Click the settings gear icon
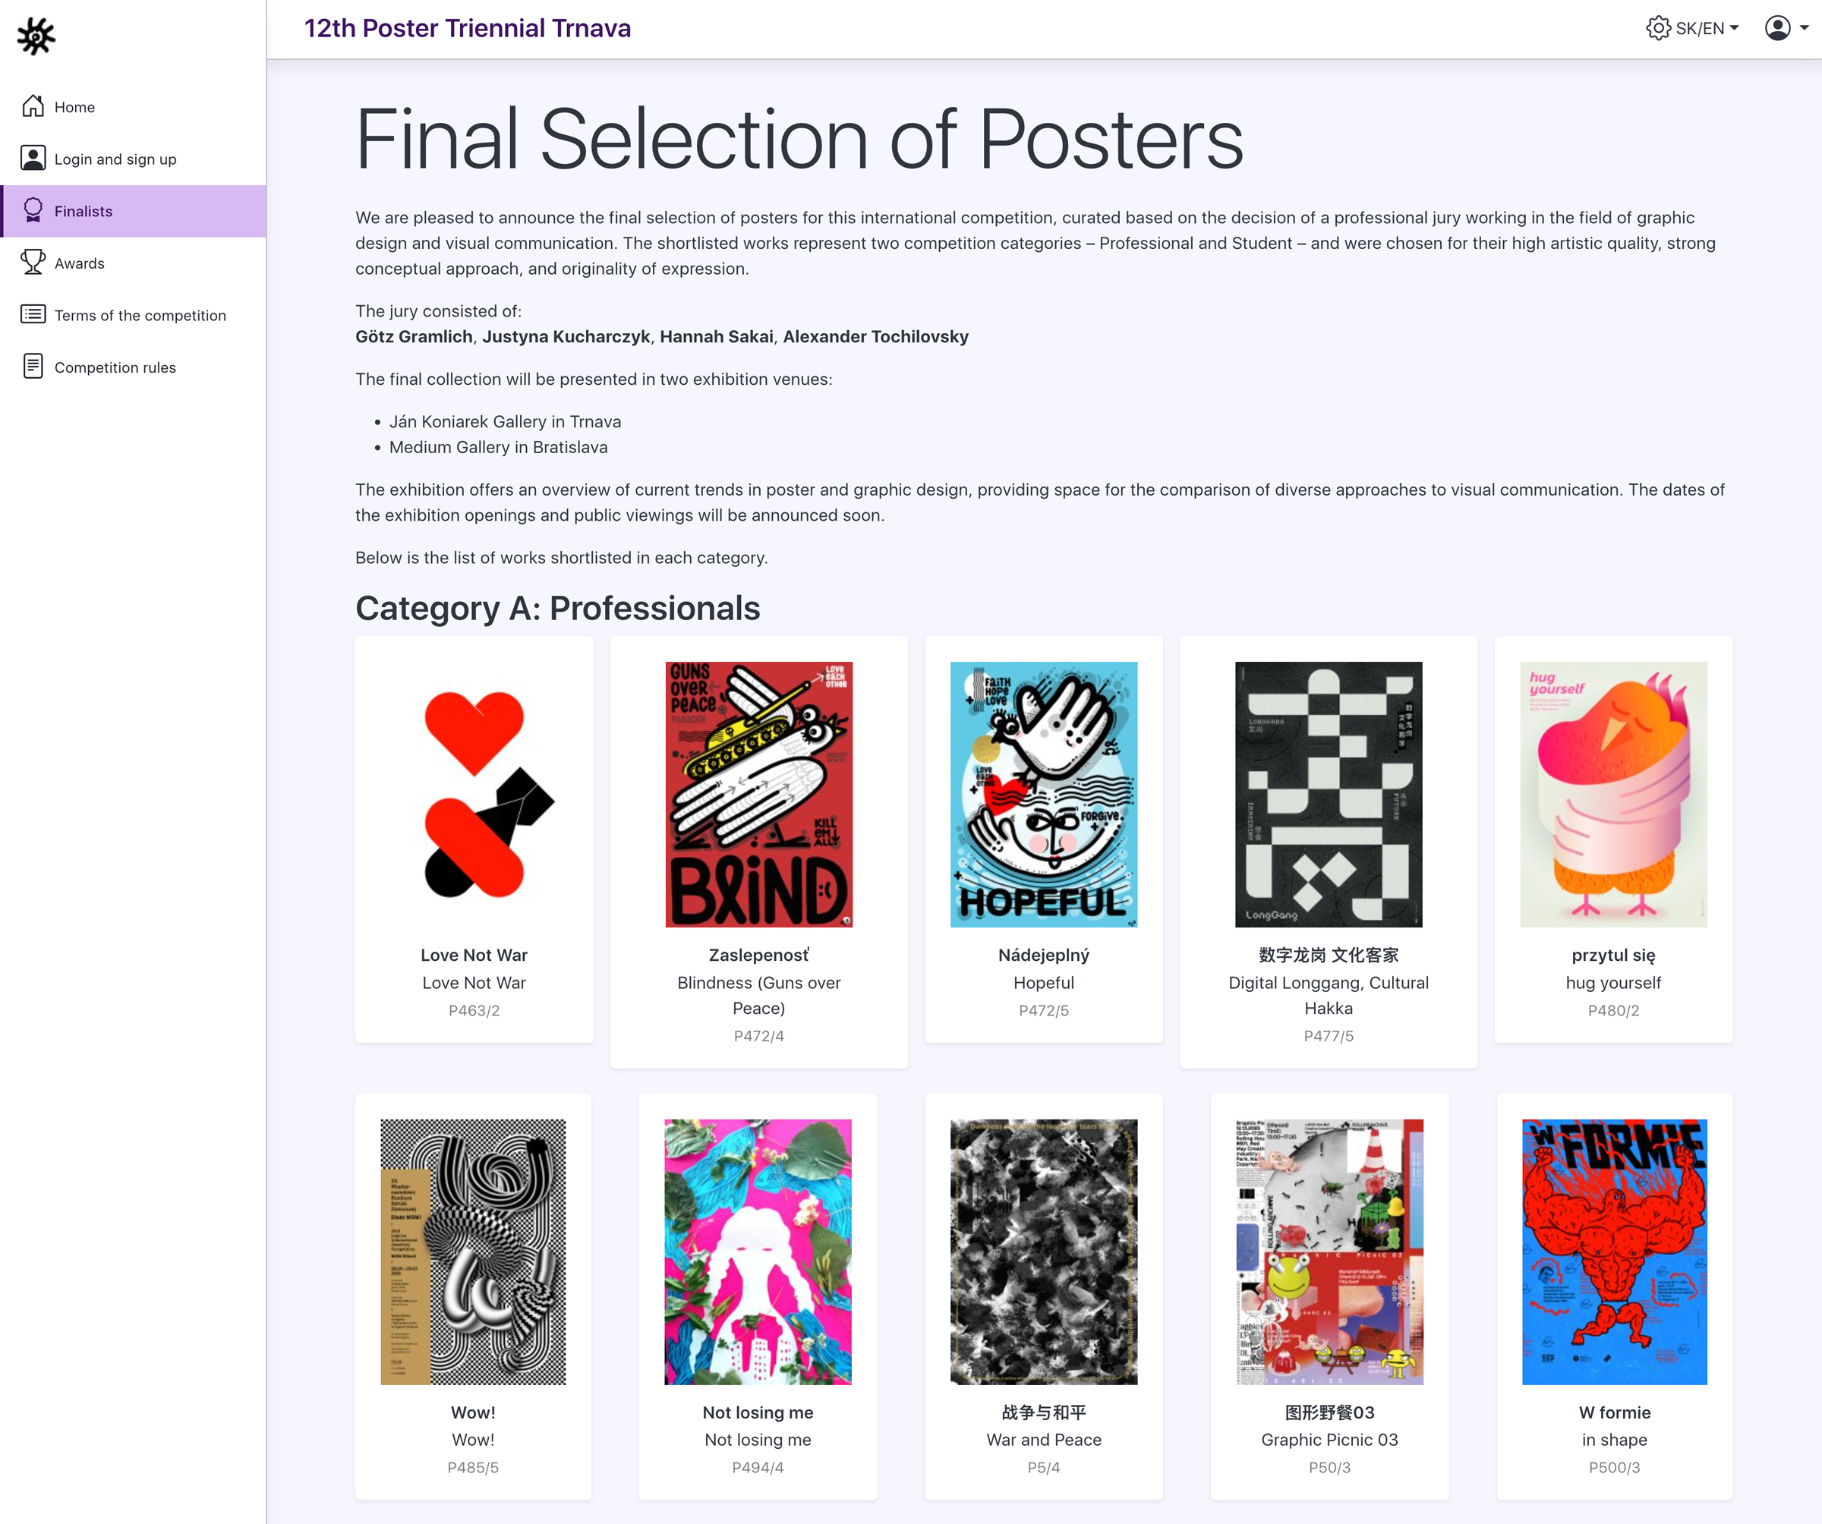The width and height of the screenshot is (1822, 1524). 1657,29
